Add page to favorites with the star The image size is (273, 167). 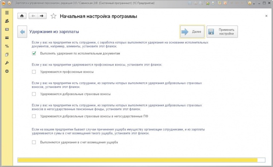click(53, 16)
